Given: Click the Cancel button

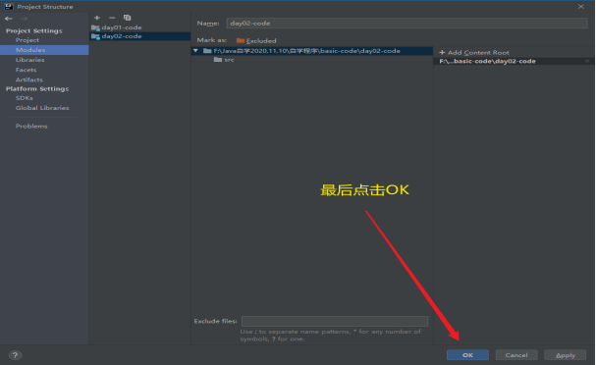Looking at the screenshot, I should pos(516,355).
